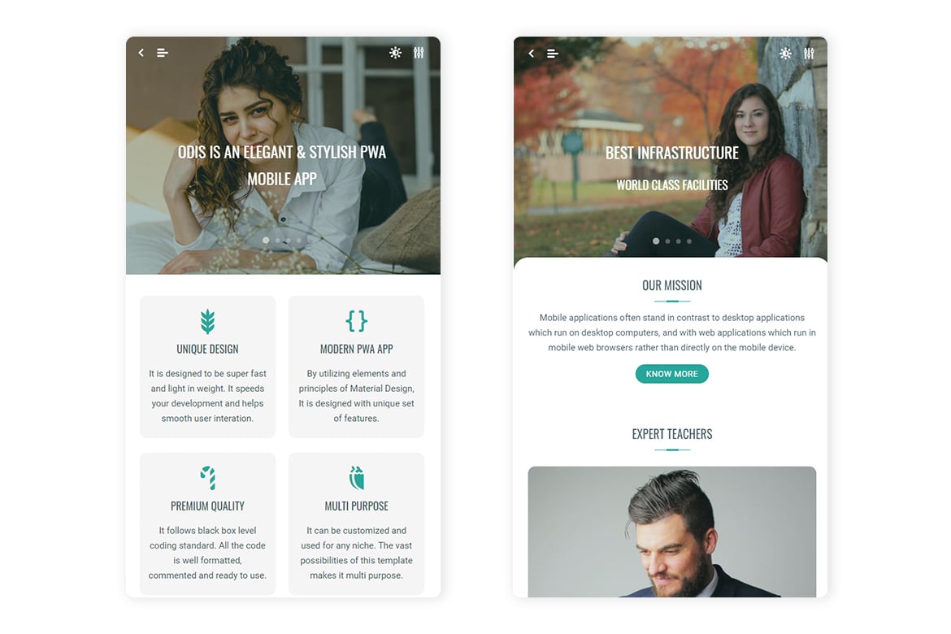This screenshot has width=951, height=634.
Task: Toggle sun brightness icon on right screen
Action: 785,54
